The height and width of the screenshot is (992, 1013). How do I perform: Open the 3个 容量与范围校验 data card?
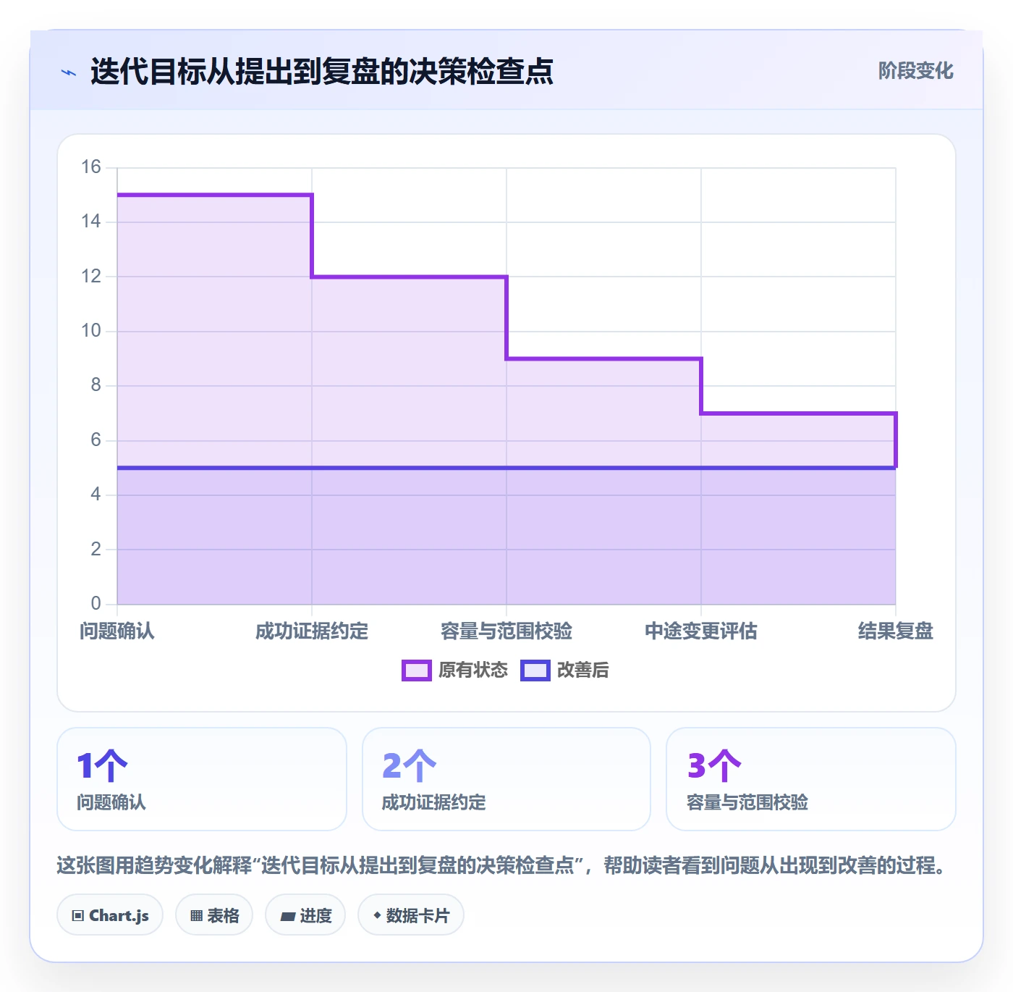(x=811, y=779)
